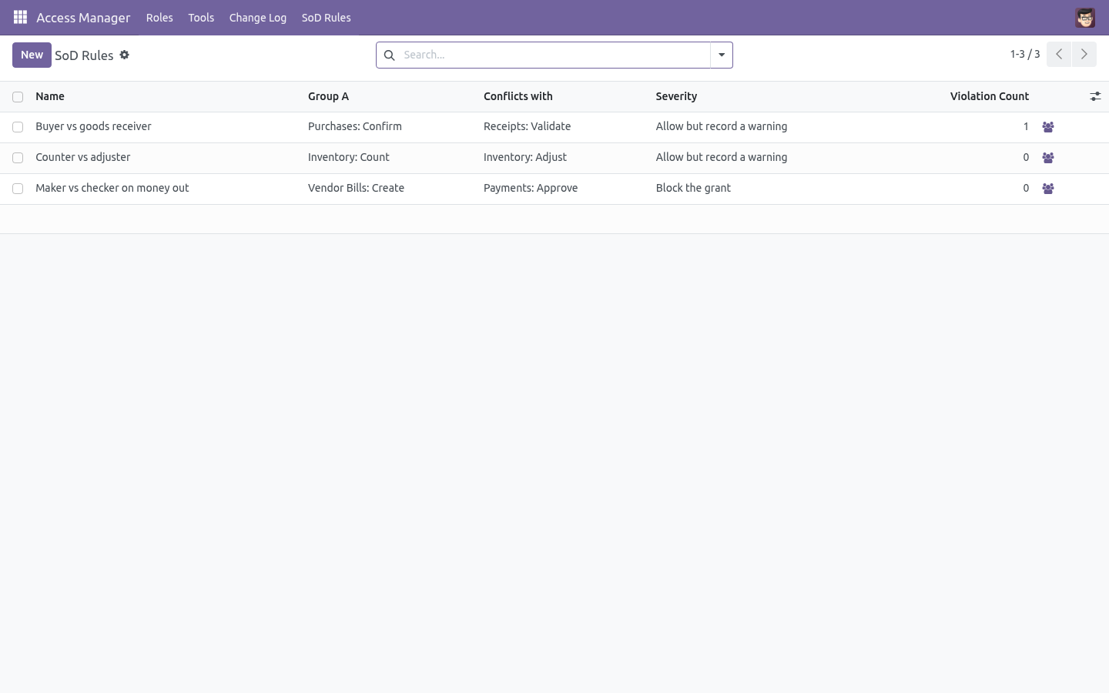Viewport: 1109px width, 693px height.
Task: Go to the next page of records
Action: 1084,54
